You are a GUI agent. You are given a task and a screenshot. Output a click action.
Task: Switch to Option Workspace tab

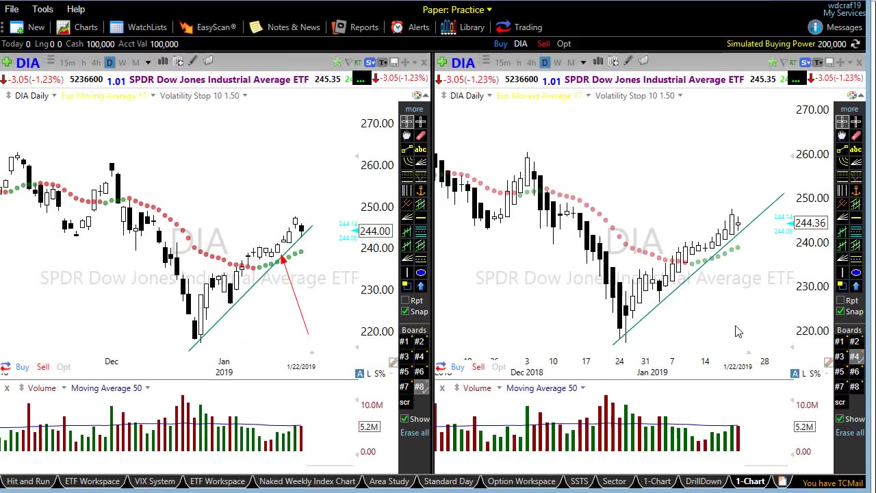click(521, 481)
